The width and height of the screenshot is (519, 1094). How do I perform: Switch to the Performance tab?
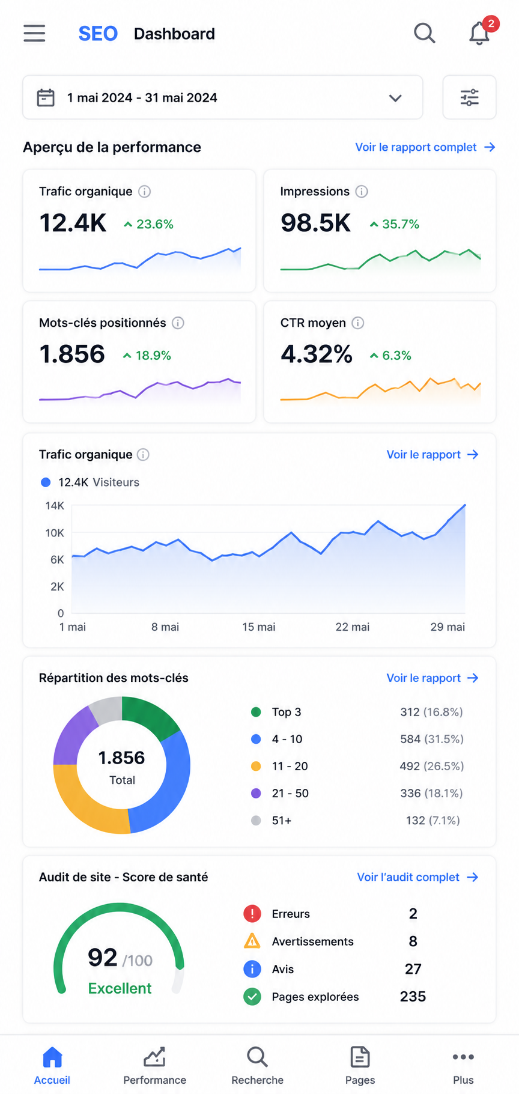click(154, 1065)
